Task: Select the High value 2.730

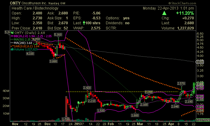Action: click(37, 18)
